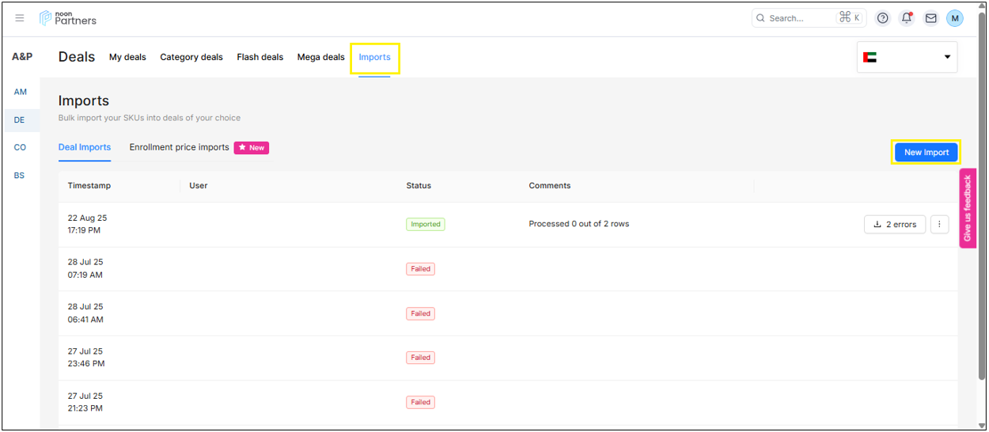
Task: Open the Mega deals tab
Action: tap(320, 57)
